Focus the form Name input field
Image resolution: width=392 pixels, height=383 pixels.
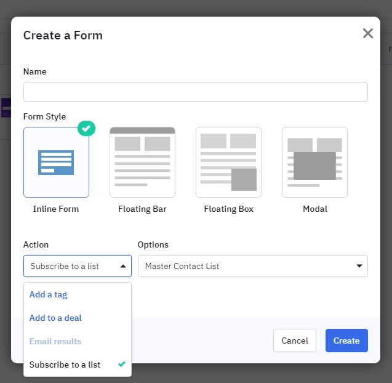tap(196, 92)
